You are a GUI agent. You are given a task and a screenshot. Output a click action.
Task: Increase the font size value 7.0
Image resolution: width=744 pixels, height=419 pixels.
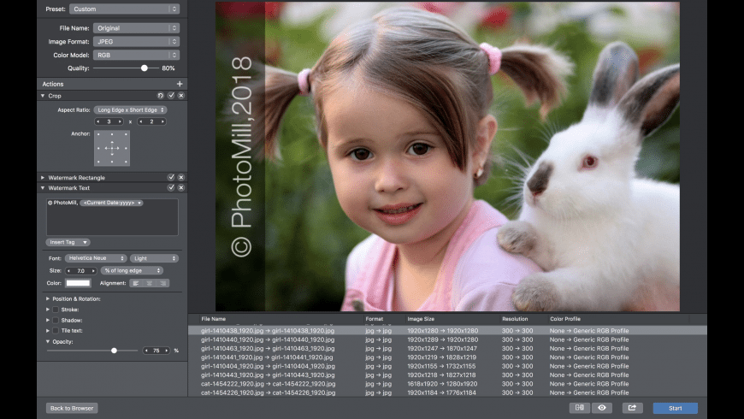[93, 271]
